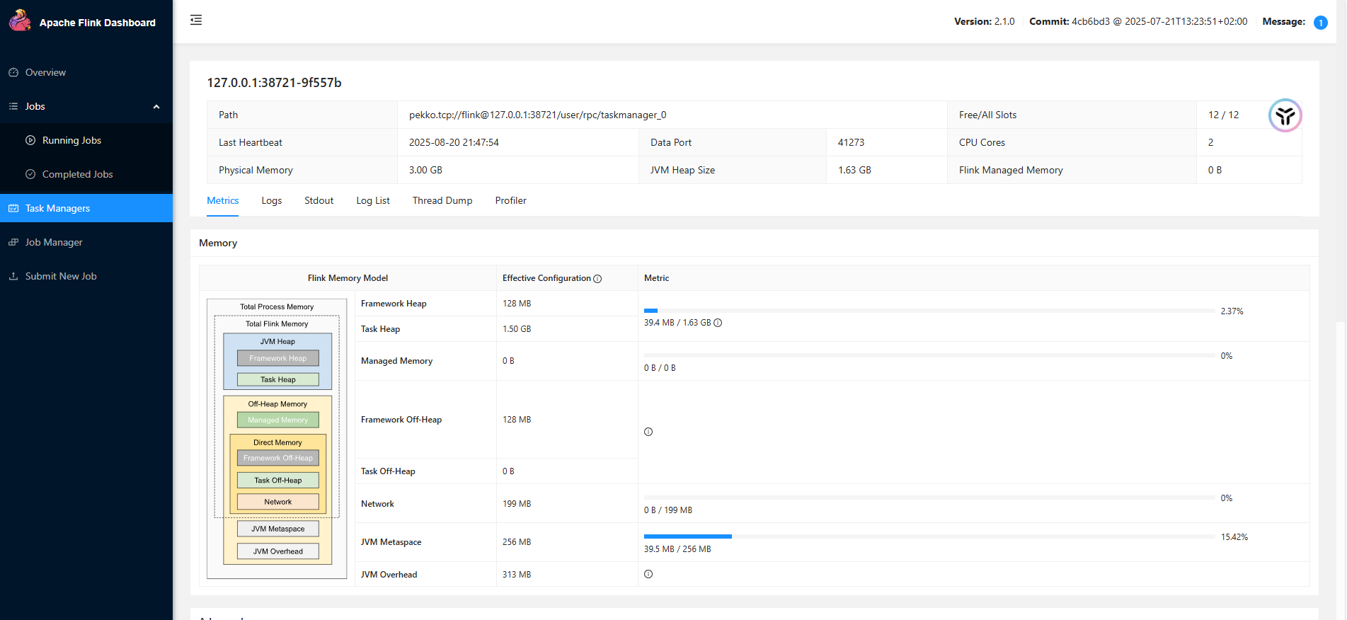The height and width of the screenshot is (620, 1347).
Task: Click info icon next to 39.4 MB / 1.63 GB
Action: point(718,323)
